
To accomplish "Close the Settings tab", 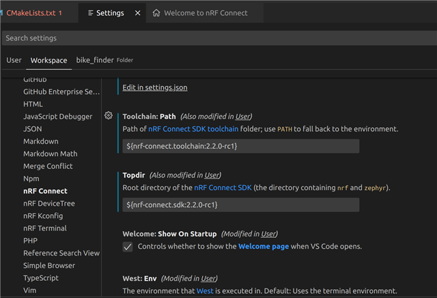I will [x=138, y=13].
